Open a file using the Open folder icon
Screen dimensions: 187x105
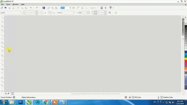tap(6, 8)
